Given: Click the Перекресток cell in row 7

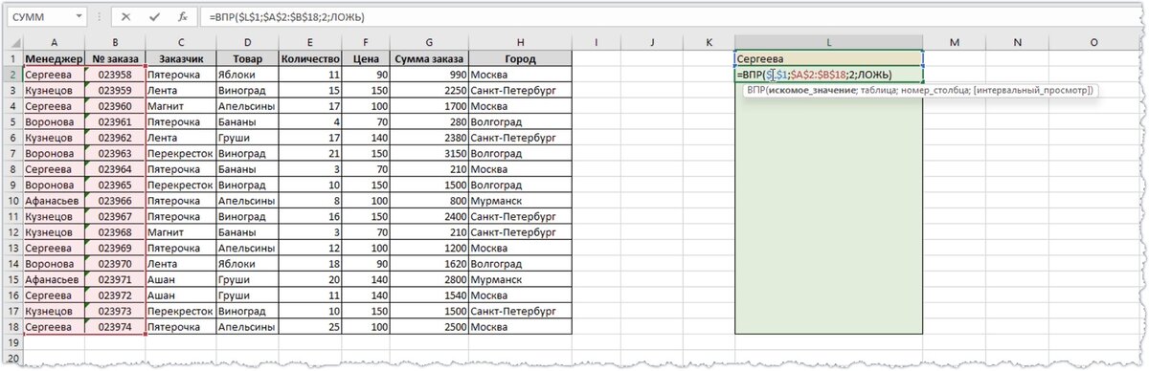Looking at the screenshot, I should (180, 154).
